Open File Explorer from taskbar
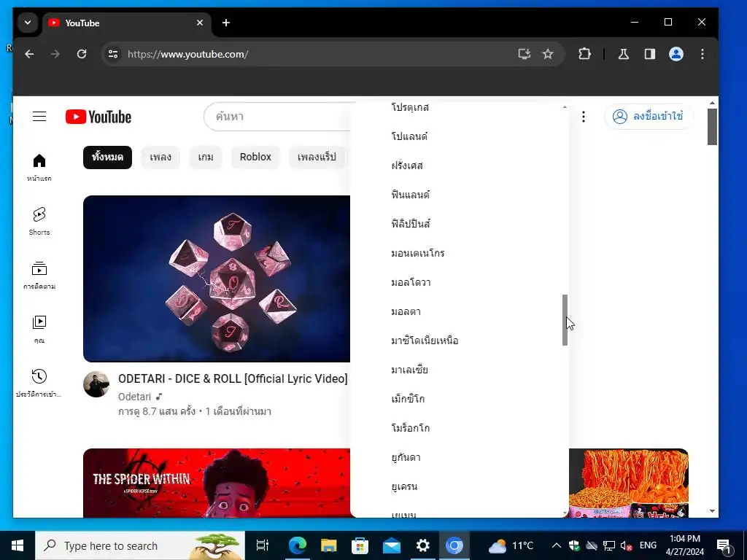This screenshot has width=747, height=560. tap(329, 545)
